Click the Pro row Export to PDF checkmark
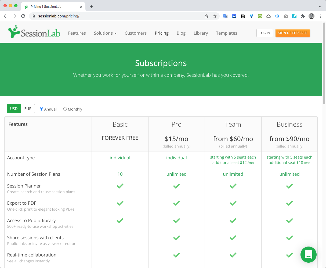This screenshot has width=326, height=268. 176,203
